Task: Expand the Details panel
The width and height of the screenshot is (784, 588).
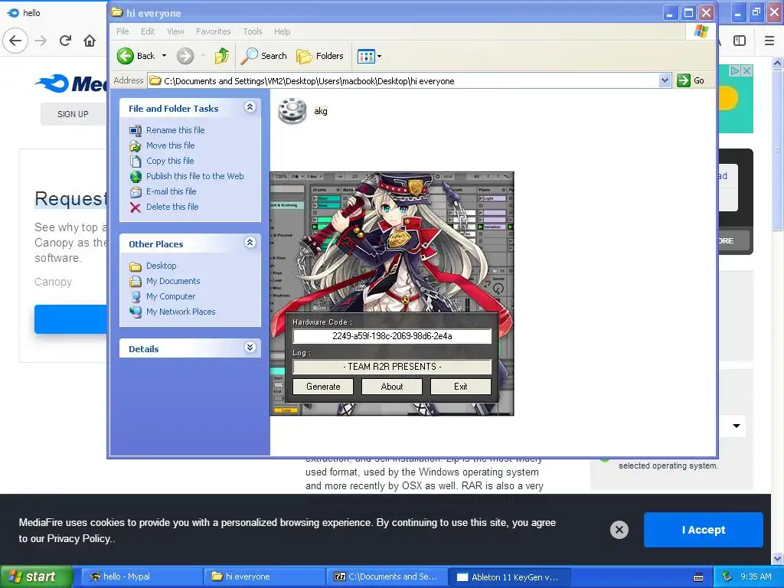Action: 250,348
